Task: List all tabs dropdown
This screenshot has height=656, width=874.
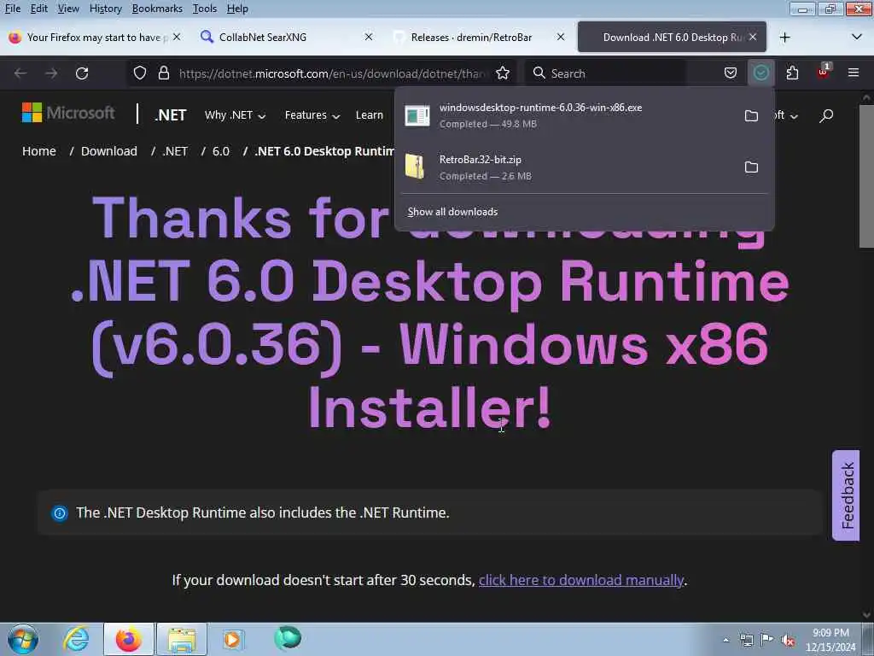Action: coord(857,37)
